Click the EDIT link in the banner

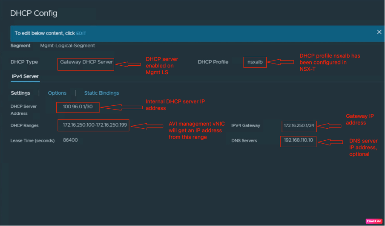click(81, 33)
